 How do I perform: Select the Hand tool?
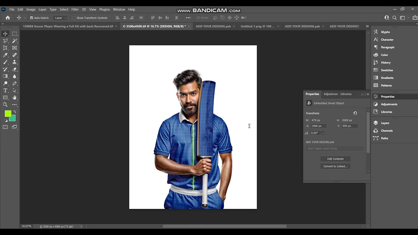[x=15, y=98]
